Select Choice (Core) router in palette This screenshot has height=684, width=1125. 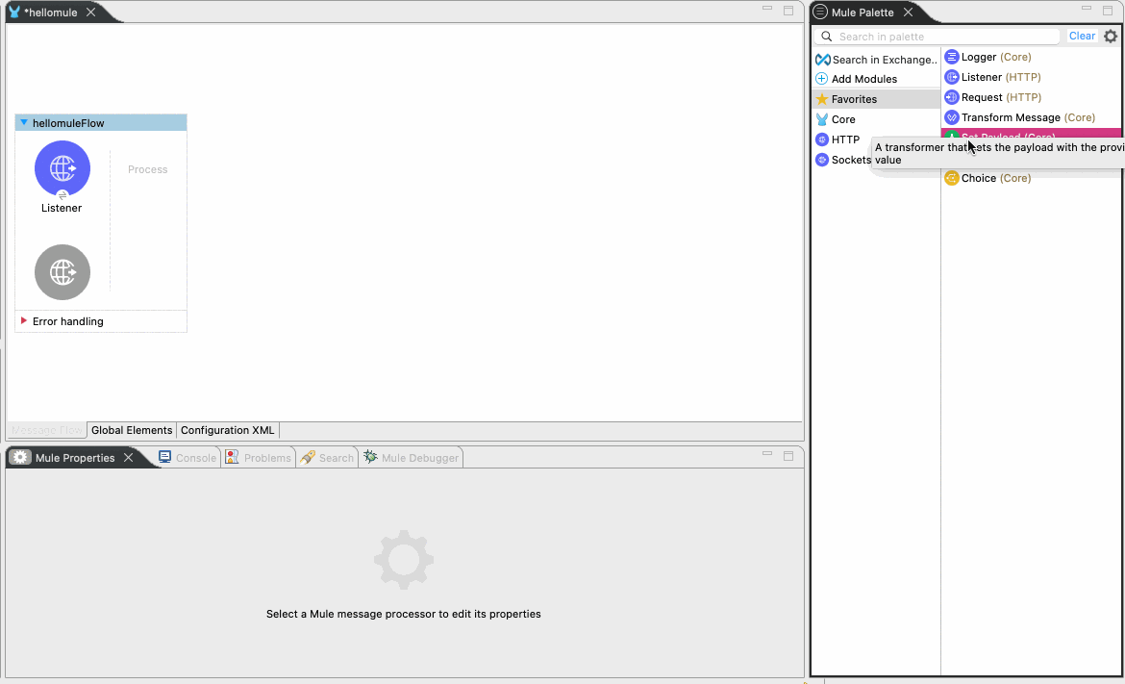[x=995, y=178]
